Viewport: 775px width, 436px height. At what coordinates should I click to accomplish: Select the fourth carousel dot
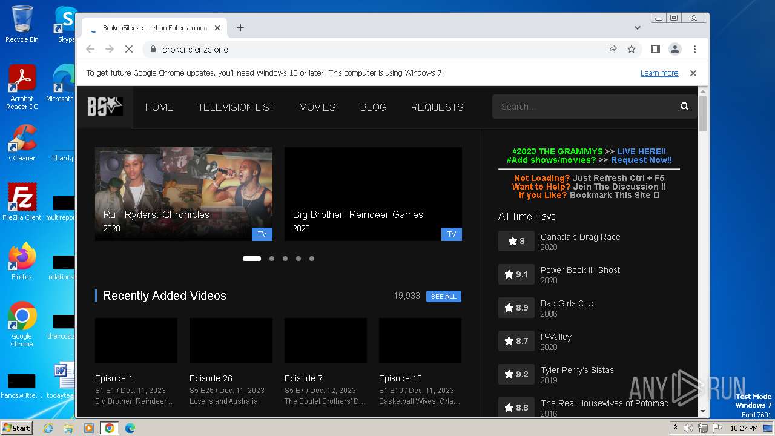click(x=298, y=259)
